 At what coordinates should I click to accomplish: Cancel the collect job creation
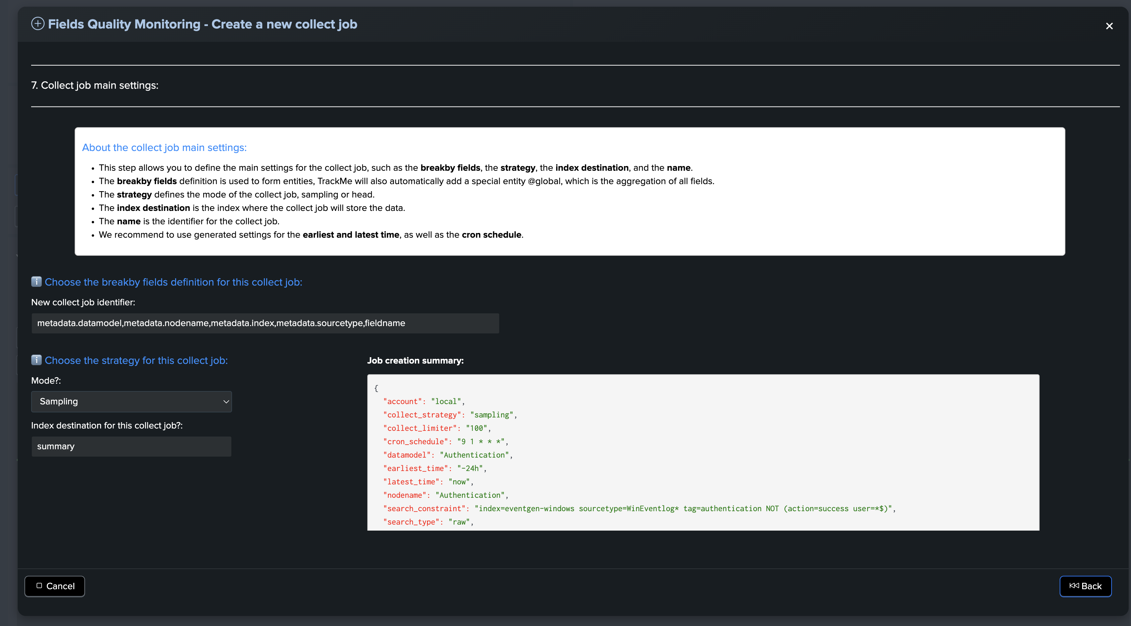pyautogui.click(x=55, y=586)
